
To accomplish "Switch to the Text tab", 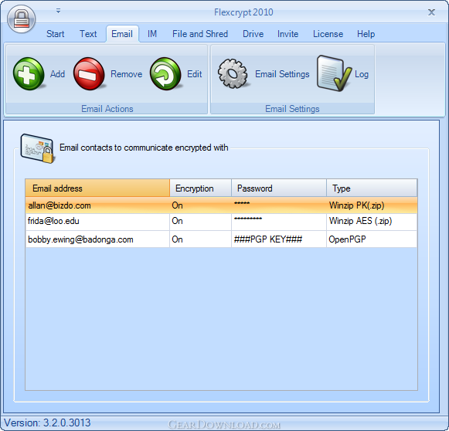I will point(88,34).
